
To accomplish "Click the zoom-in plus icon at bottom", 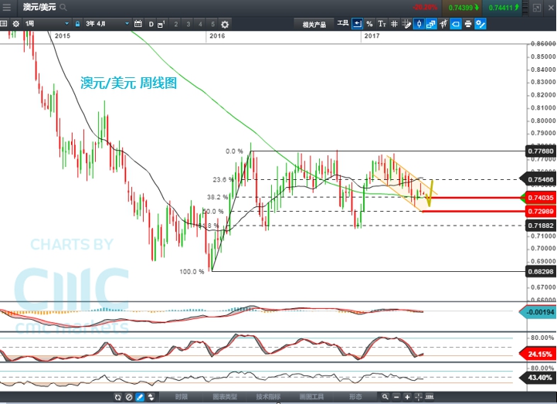I will click(407, 397).
